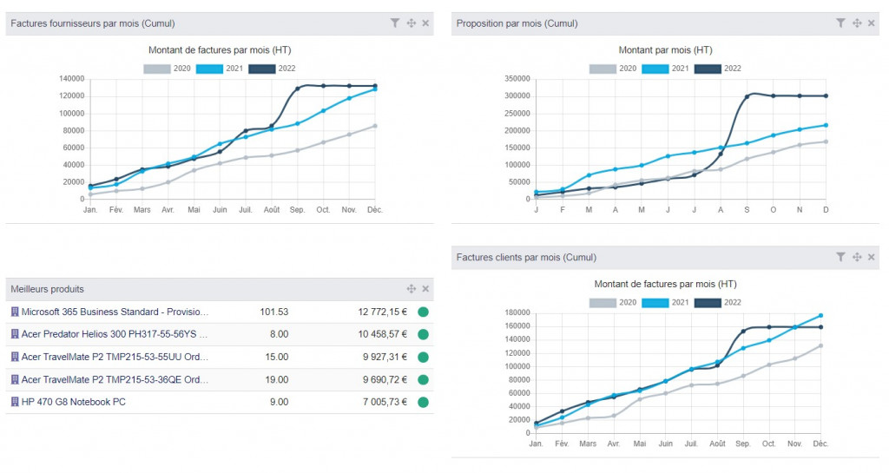Click green status dot on Acer TravelMate 36QE row
Viewport: 889px width, 473px height.
coord(423,379)
